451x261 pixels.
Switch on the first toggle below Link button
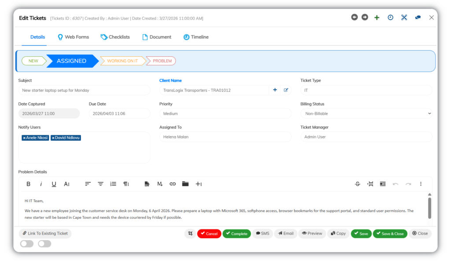[x=27, y=244]
